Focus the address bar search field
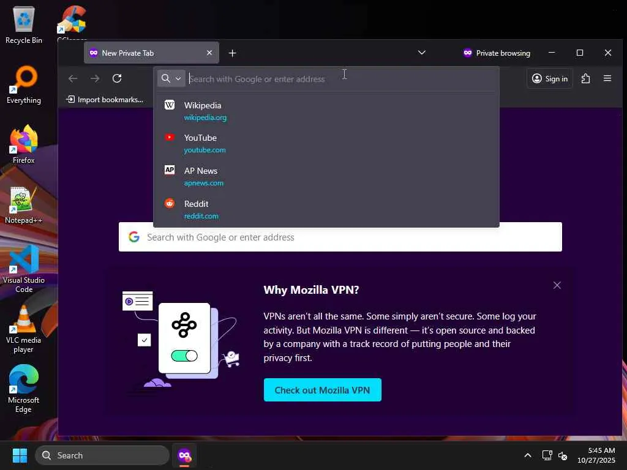 [x=340, y=79]
